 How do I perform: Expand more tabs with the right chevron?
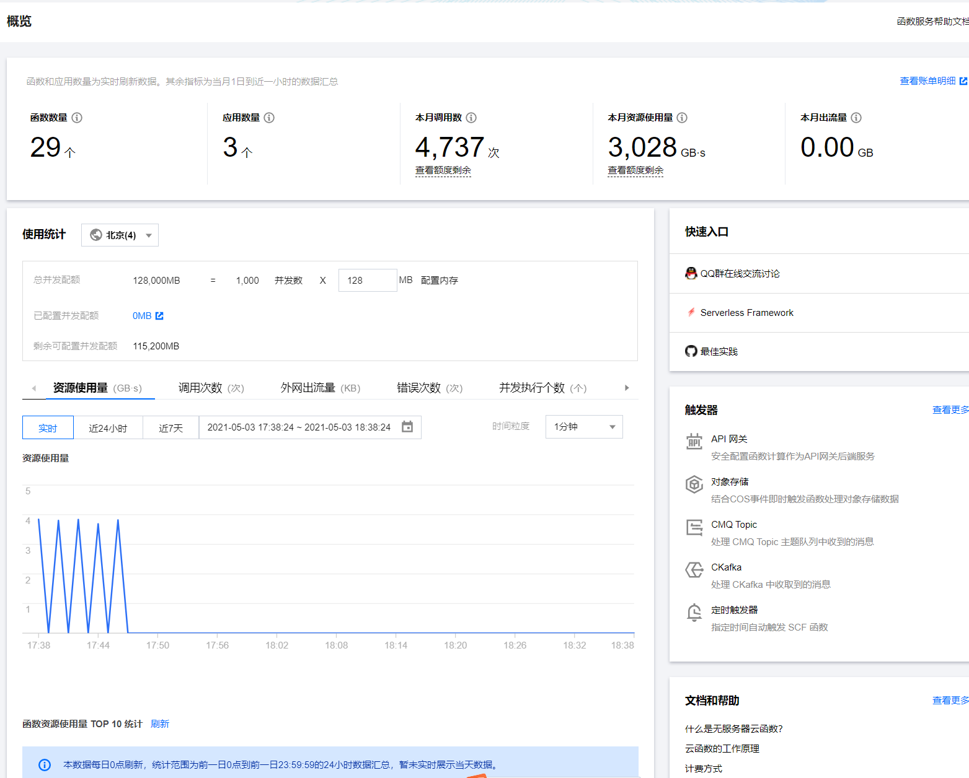tap(627, 388)
